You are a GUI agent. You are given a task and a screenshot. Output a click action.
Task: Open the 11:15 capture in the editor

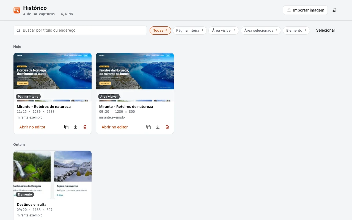32,127
